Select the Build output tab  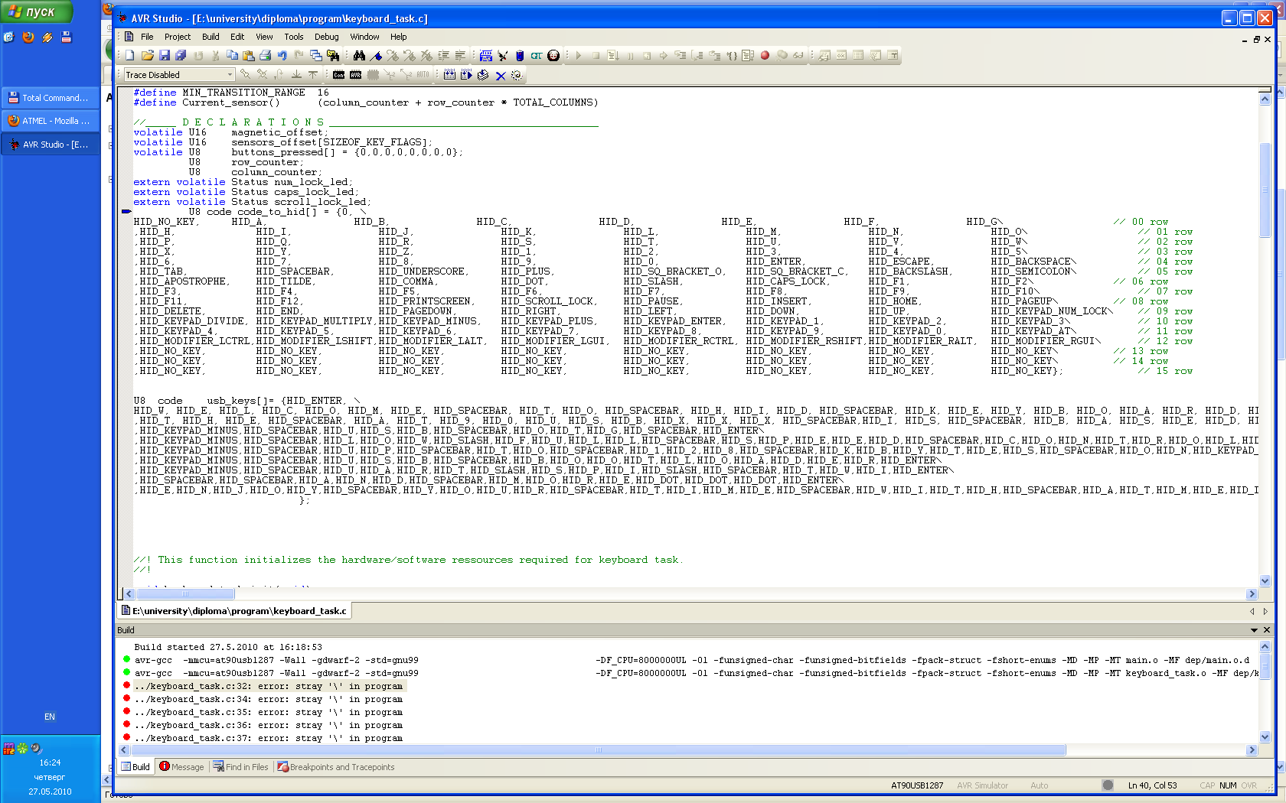[x=135, y=767]
